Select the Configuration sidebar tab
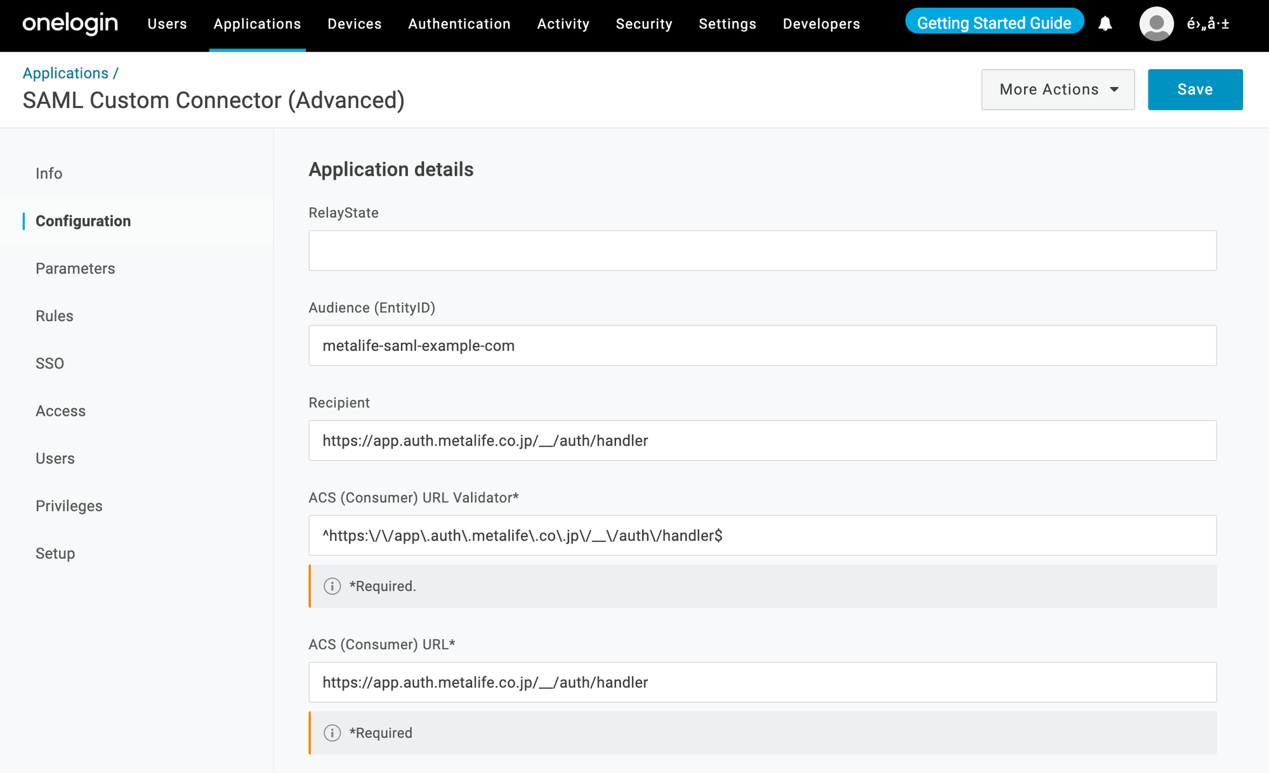Screen dimensions: 1269x773 pyautogui.click(x=136, y=221)
